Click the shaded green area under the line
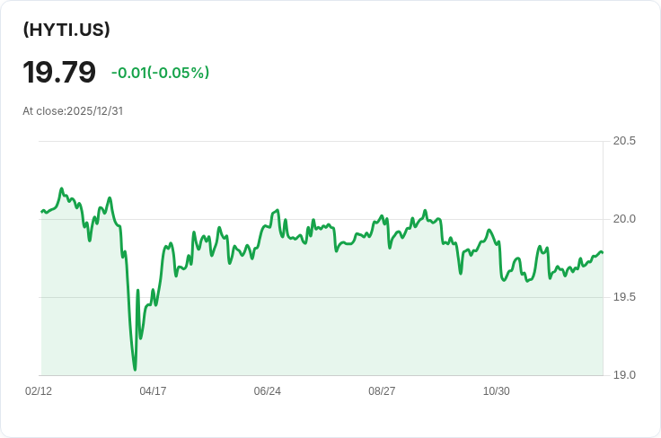The width and height of the screenshot is (661, 438). [359, 314]
